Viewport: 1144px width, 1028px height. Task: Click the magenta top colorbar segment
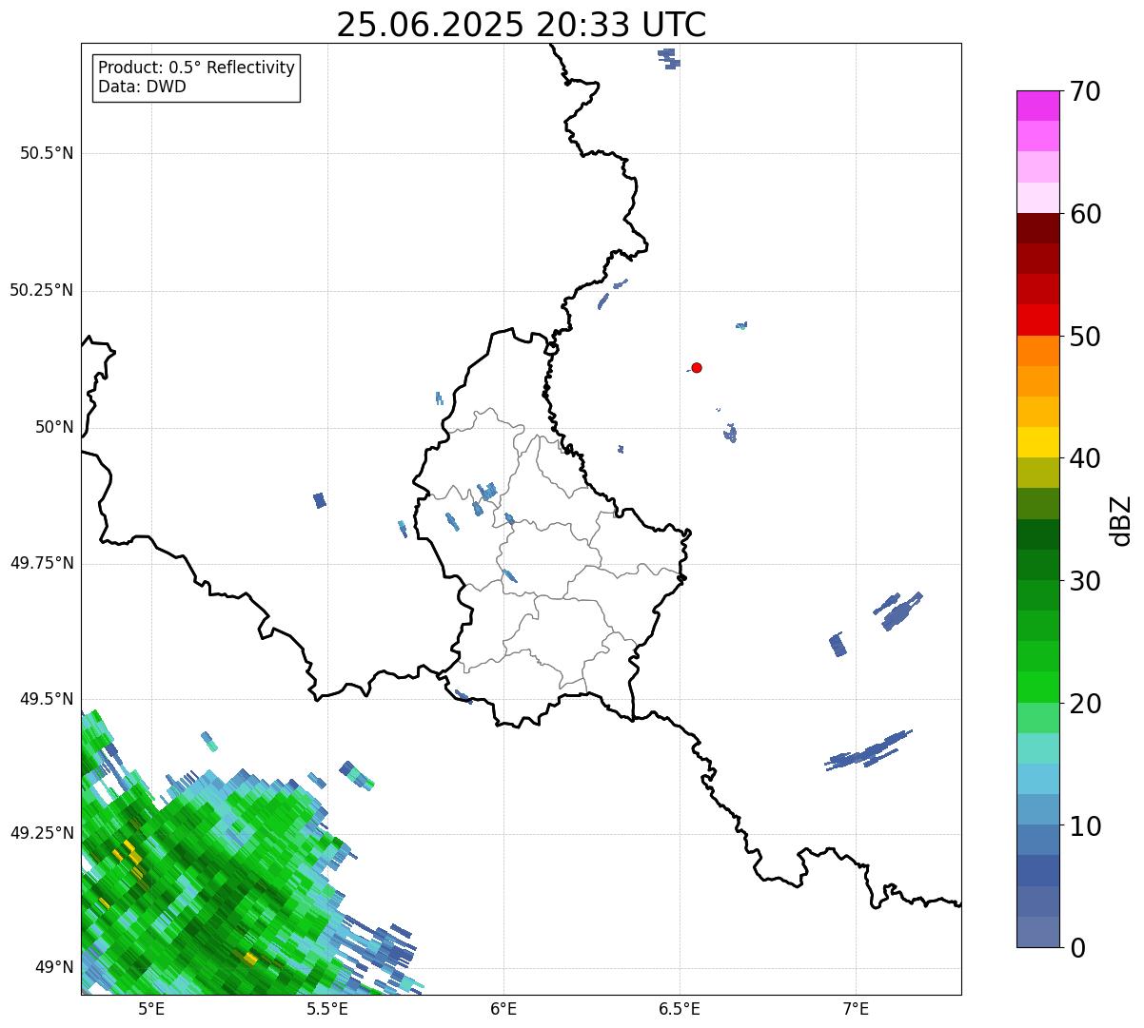[x=1037, y=106]
